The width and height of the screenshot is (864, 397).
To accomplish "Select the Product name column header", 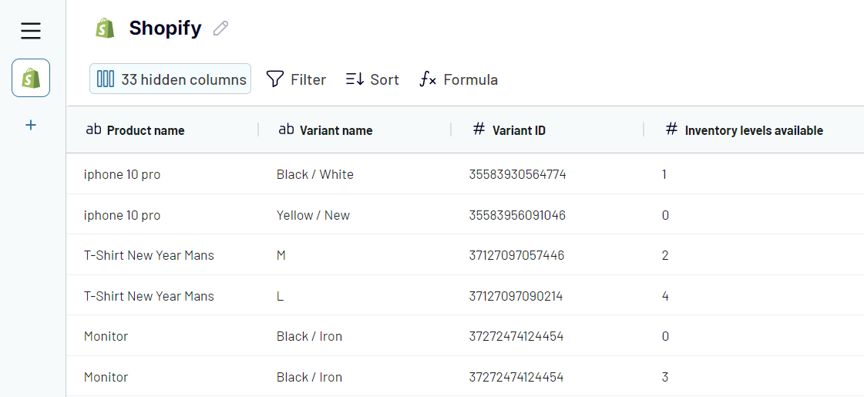I will point(146,130).
